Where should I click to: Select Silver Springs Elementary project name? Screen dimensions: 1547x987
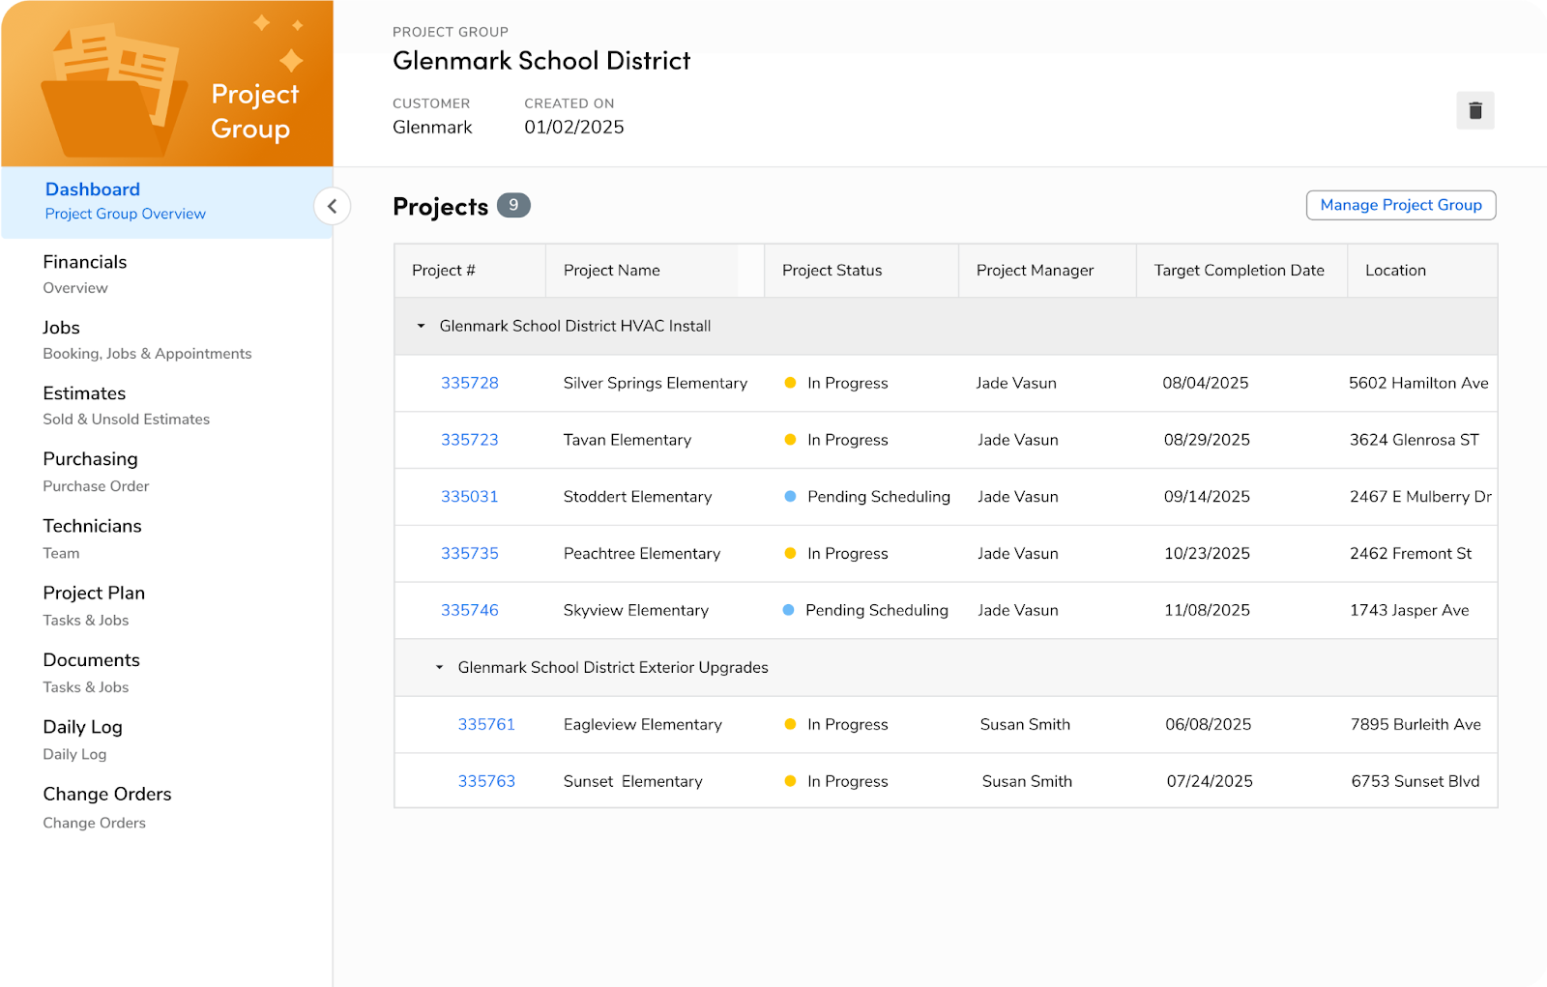click(656, 383)
